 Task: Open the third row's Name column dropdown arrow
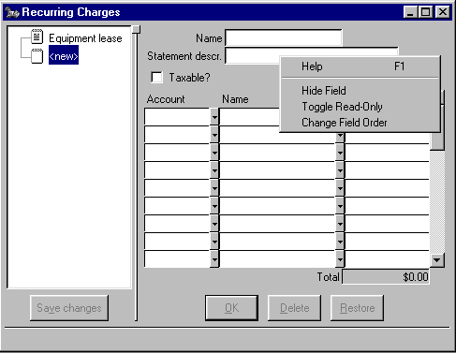[x=340, y=153]
